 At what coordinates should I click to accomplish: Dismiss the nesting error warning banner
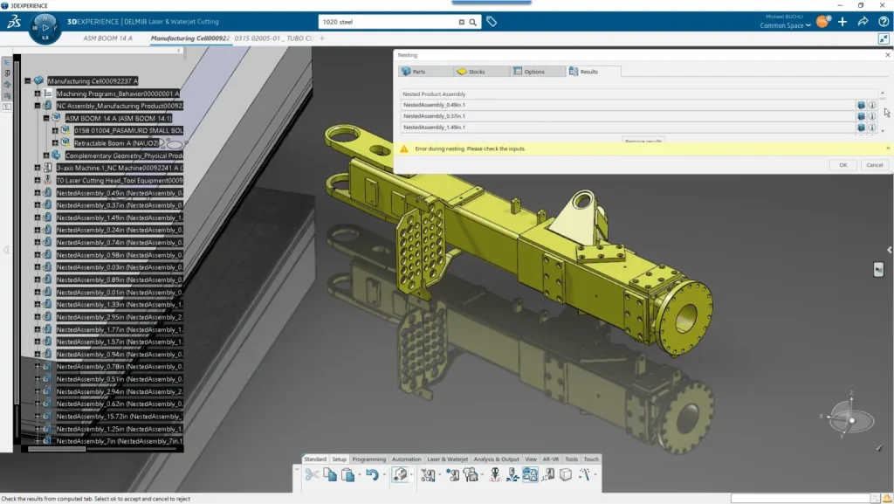[888, 148]
